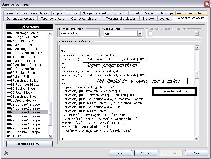Click the music note icon at bottom left
Viewport: 211px width, 159px height.
point(6,153)
